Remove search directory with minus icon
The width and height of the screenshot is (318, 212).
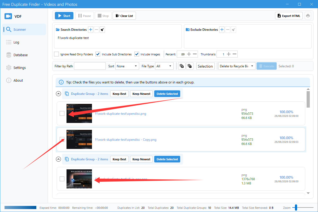pyautogui.click(x=96, y=30)
